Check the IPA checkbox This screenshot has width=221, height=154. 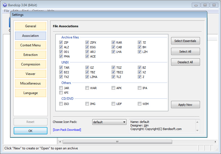pos(139,88)
